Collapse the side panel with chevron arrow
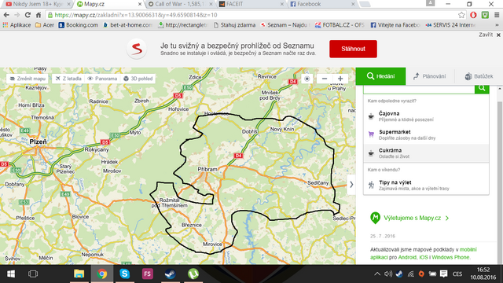This screenshot has width=503, height=283. click(351, 185)
